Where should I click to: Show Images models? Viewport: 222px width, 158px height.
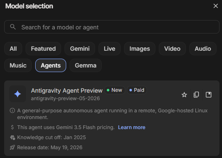[139, 49]
